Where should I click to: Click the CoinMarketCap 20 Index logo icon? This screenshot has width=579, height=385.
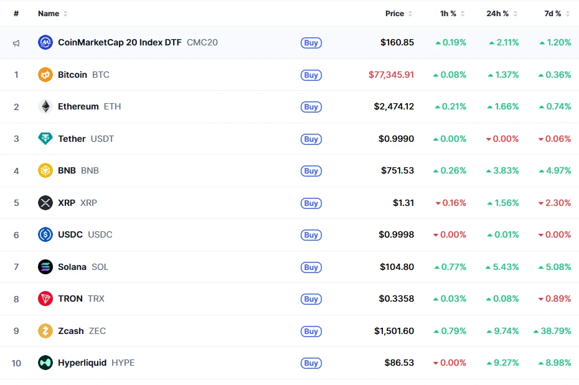(45, 42)
